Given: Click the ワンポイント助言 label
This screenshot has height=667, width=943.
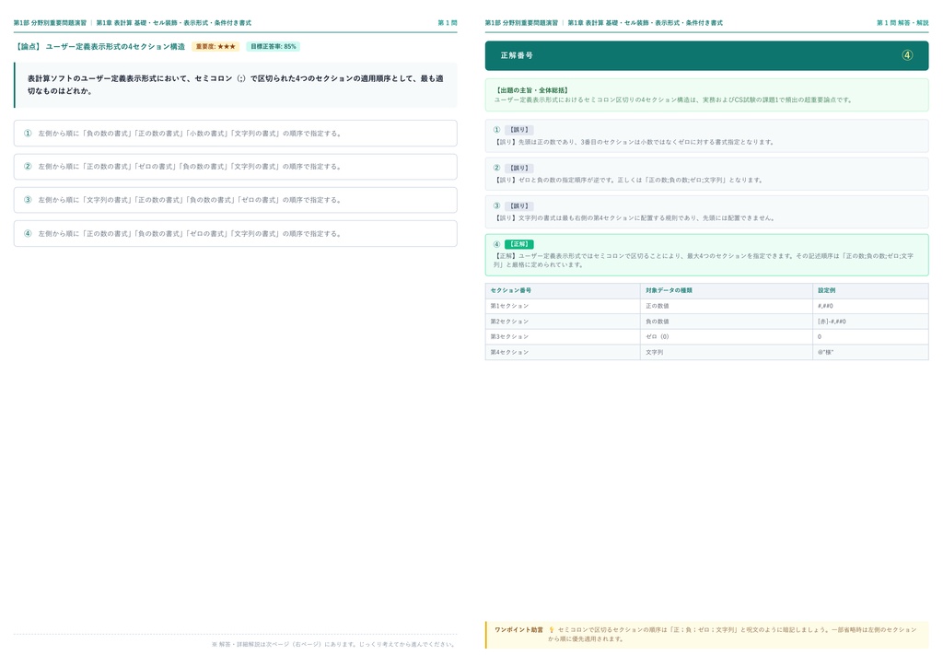Looking at the screenshot, I should 518,630.
